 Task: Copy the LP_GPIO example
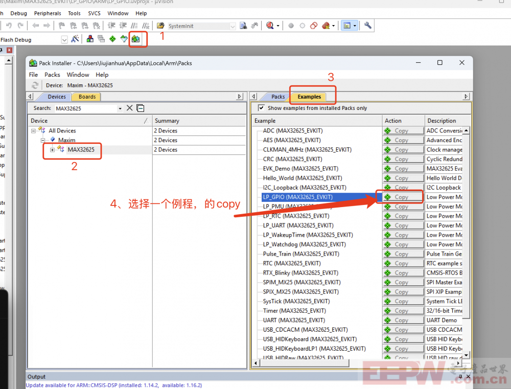pyautogui.click(x=403, y=197)
